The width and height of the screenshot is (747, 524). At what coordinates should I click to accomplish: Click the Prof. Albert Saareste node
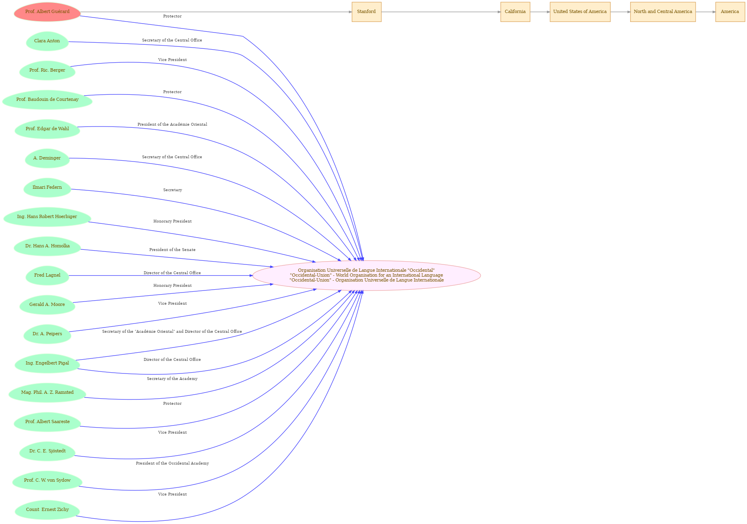[47, 422]
